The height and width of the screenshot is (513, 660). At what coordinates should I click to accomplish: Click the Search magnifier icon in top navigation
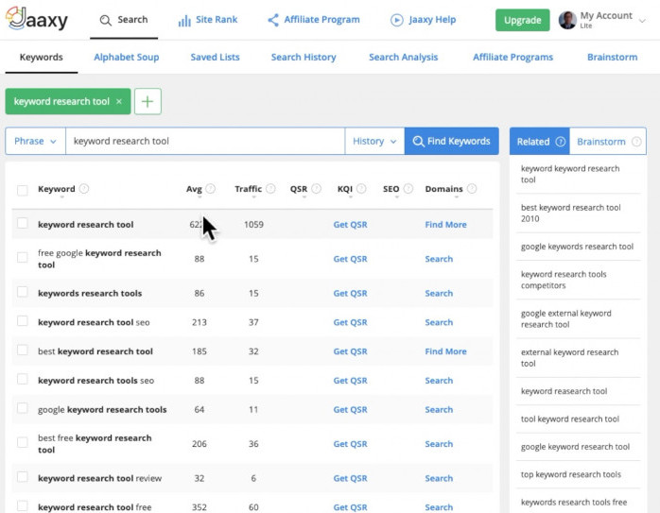pyautogui.click(x=105, y=20)
